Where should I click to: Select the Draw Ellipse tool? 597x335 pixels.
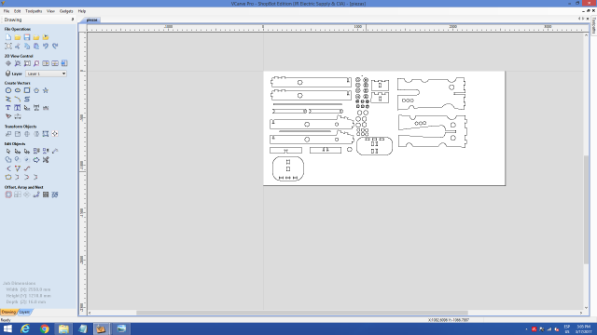[x=18, y=90]
